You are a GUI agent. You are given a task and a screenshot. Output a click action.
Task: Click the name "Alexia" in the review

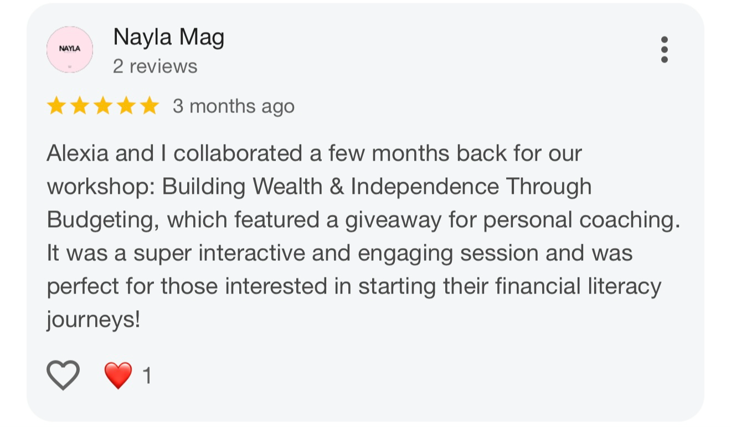coord(78,153)
